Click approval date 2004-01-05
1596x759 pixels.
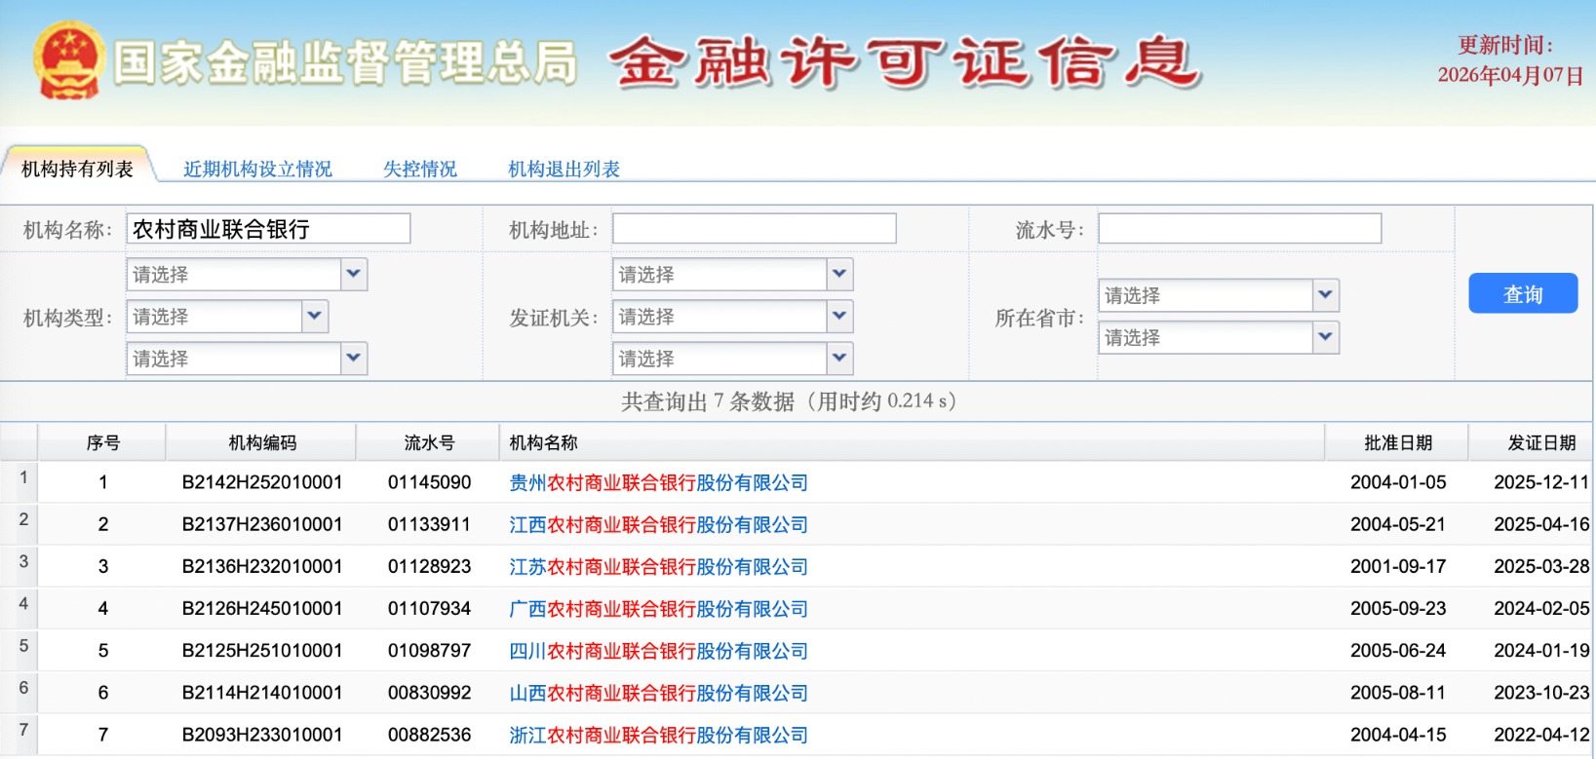click(x=1398, y=482)
